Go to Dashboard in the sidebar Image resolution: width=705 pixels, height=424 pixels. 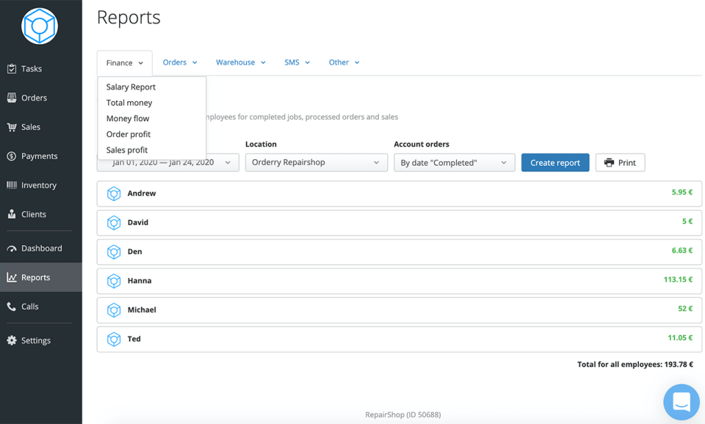(x=42, y=249)
